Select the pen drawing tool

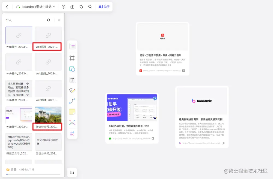pyautogui.click(x=72, y=90)
